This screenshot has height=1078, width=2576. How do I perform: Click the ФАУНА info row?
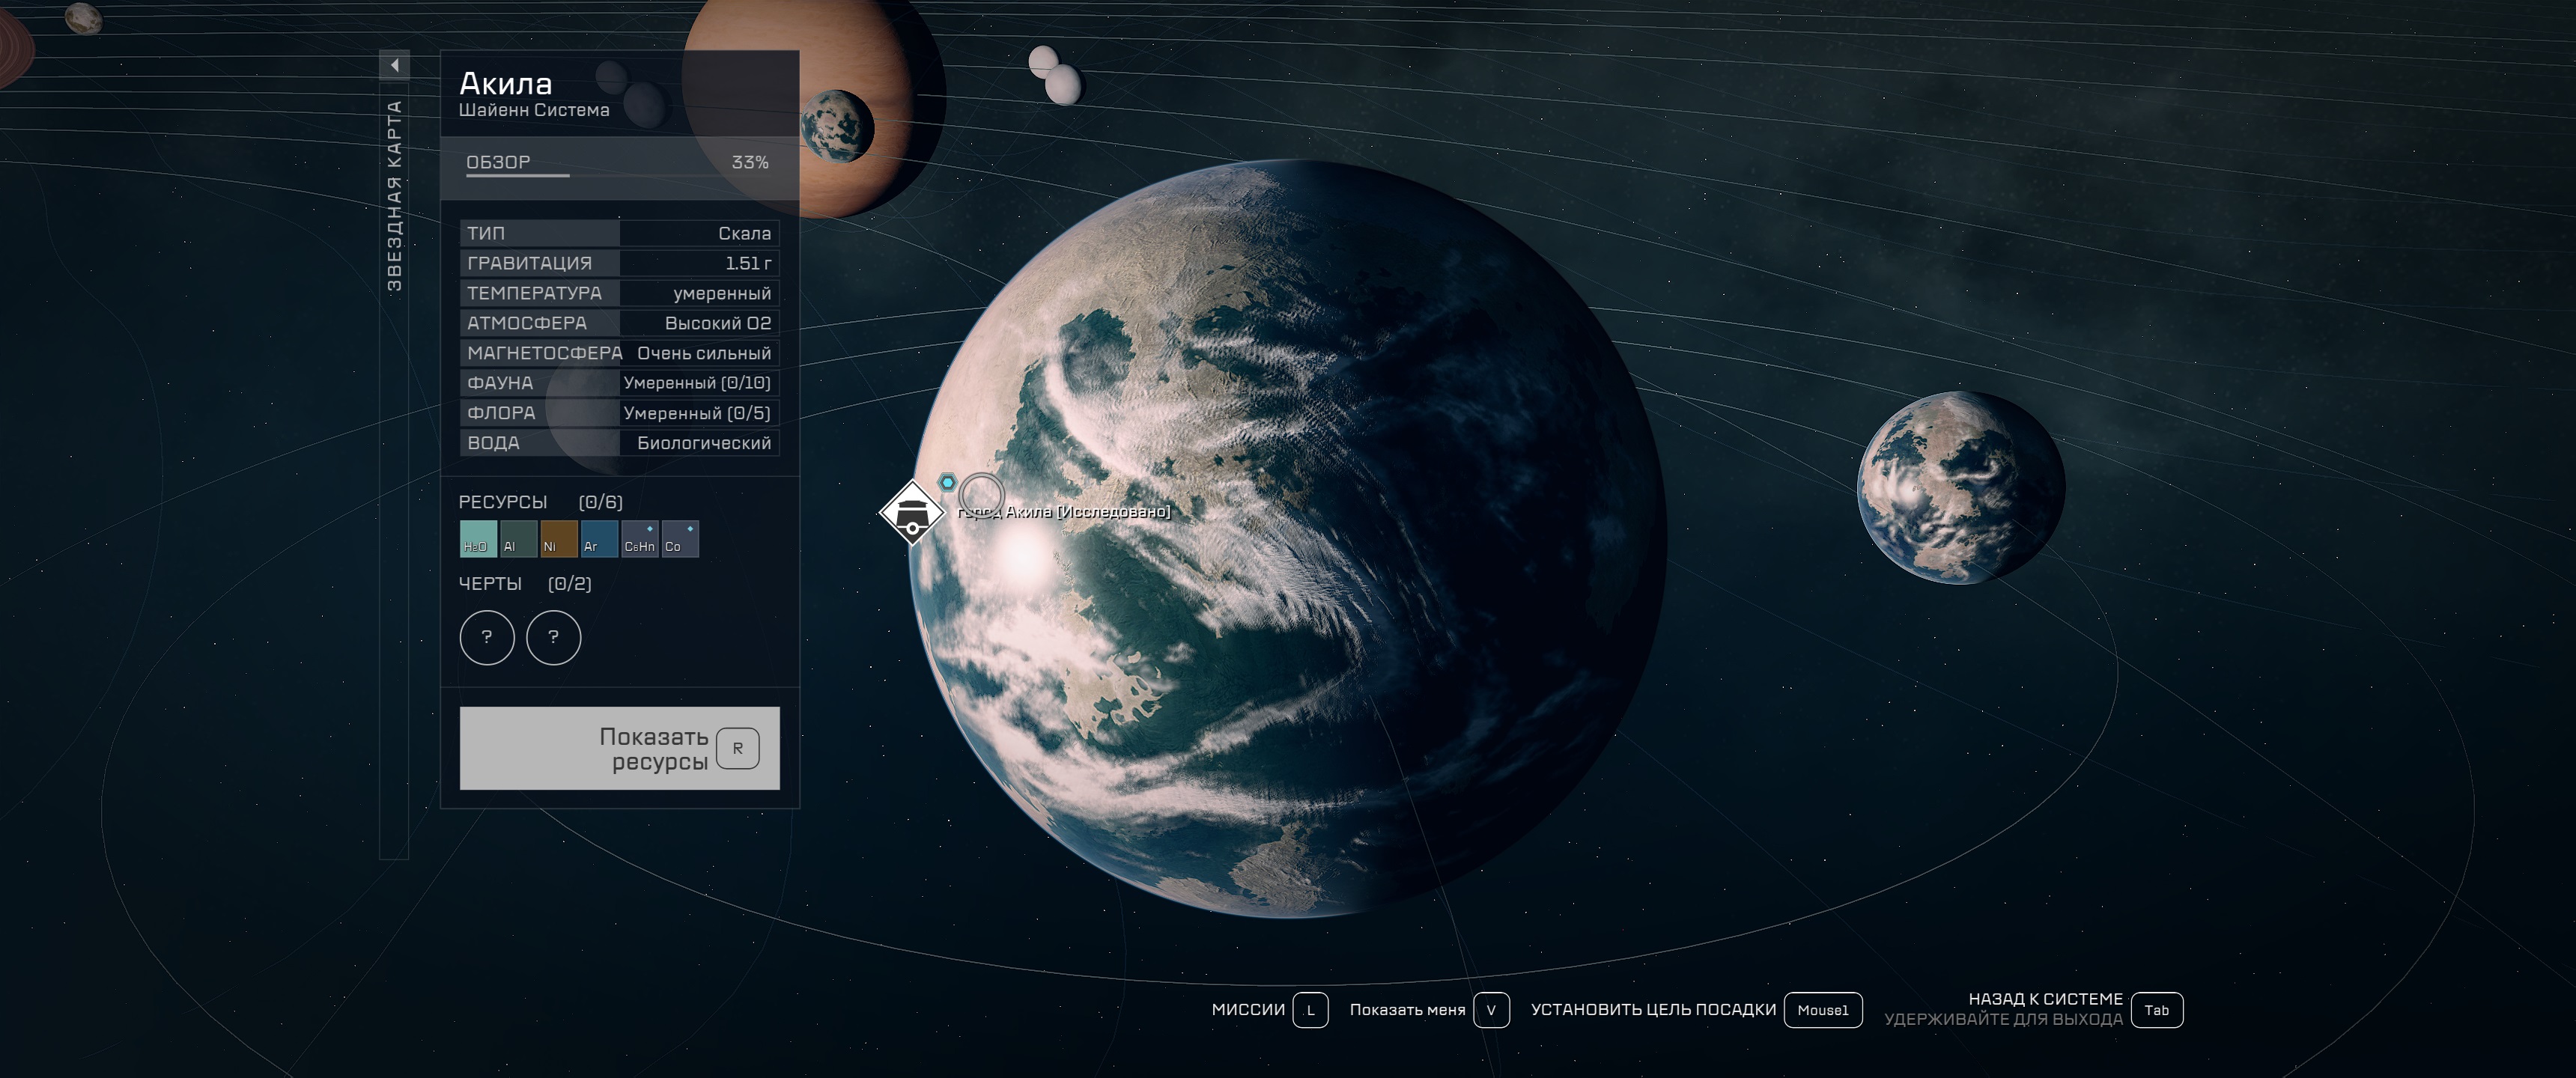click(618, 383)
